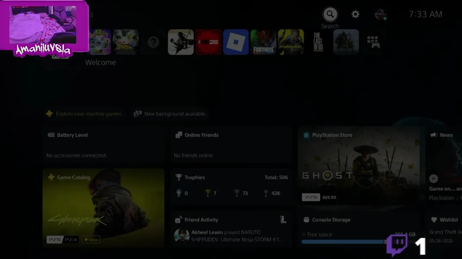Image resolution: width=462 pixels, height=259 pixels.
Task: Click the bronze trophy icon showing 426
Action: (x=266, y=193)
